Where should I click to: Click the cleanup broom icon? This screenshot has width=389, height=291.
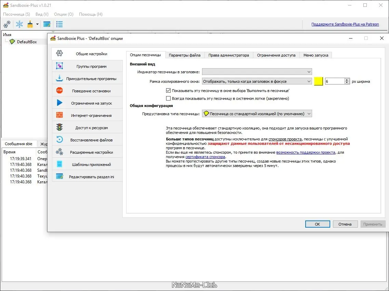tap(30, 24)
